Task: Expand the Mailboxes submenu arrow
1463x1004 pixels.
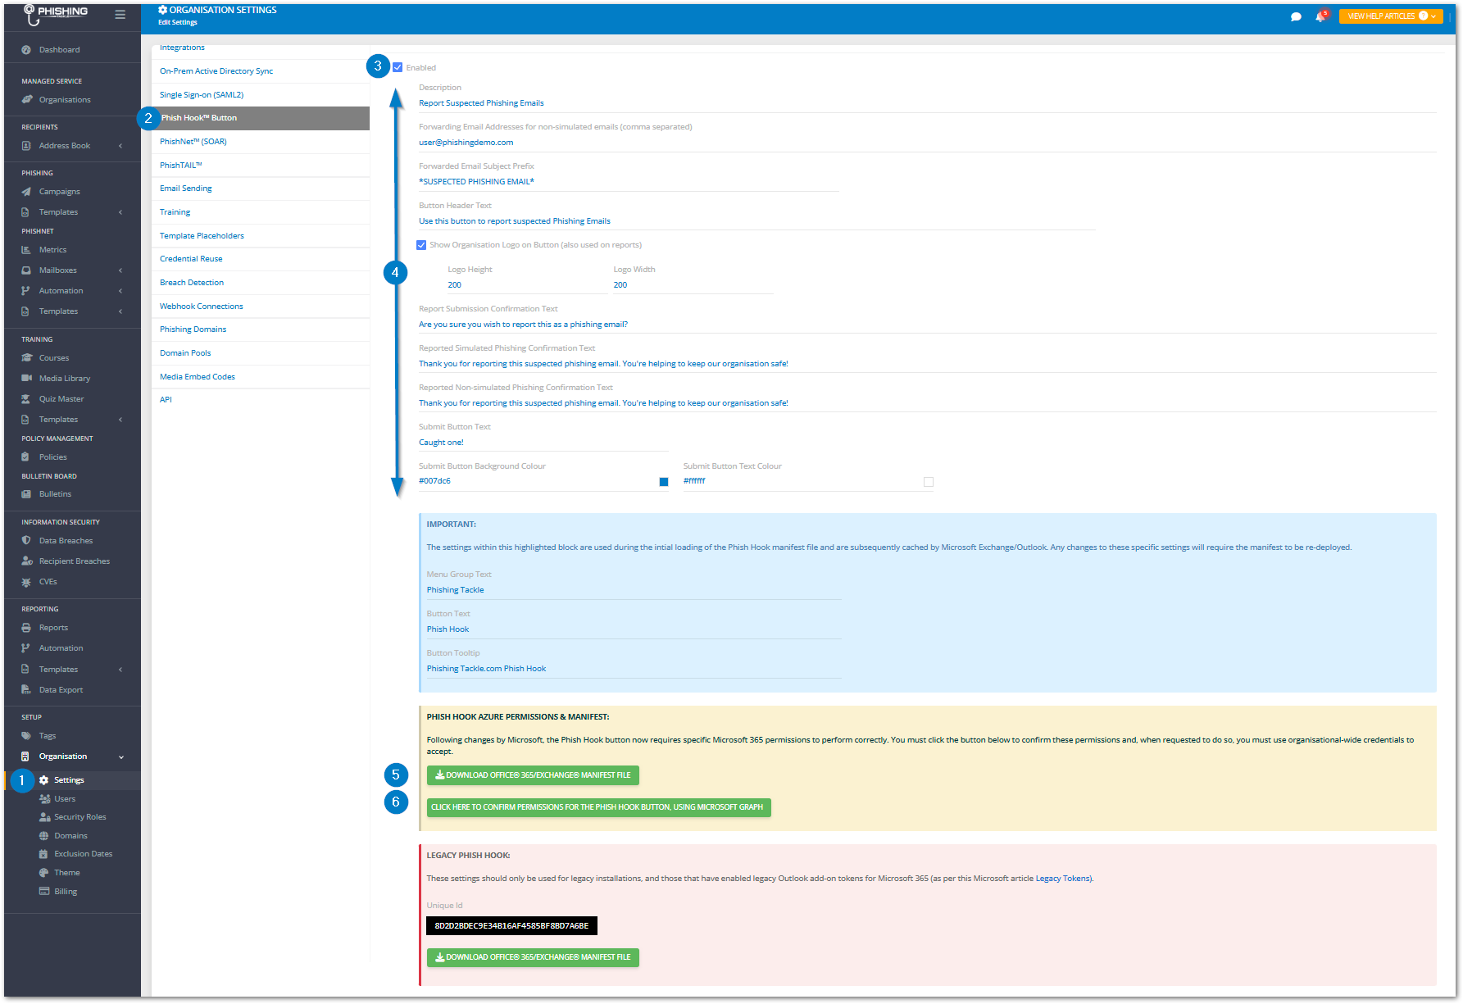Action: (x=120, y=270)
